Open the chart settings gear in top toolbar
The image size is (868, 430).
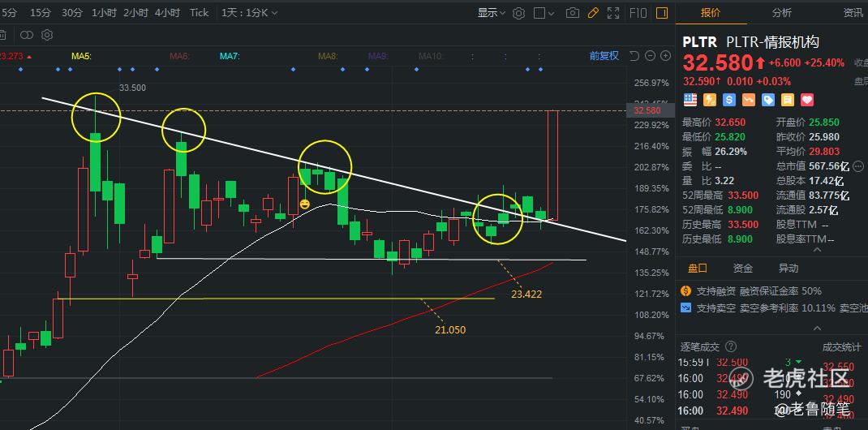click(x=518, y=13)
